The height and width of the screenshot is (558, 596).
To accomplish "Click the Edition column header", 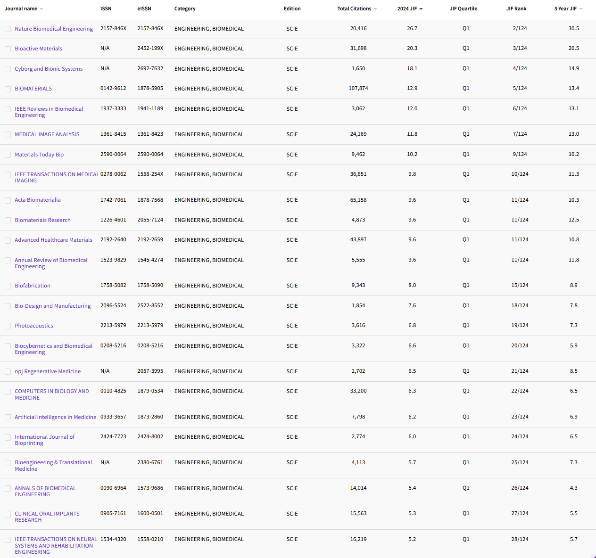I will (x=292, y=8).
